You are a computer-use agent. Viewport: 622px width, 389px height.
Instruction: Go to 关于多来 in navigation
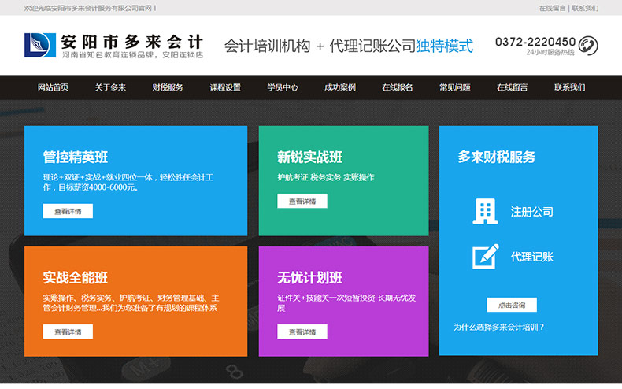point(110,87)
